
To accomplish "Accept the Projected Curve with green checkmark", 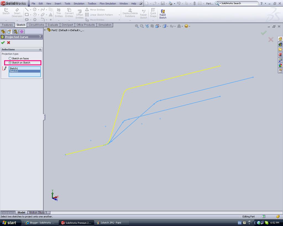I will (x=3, y=42).
